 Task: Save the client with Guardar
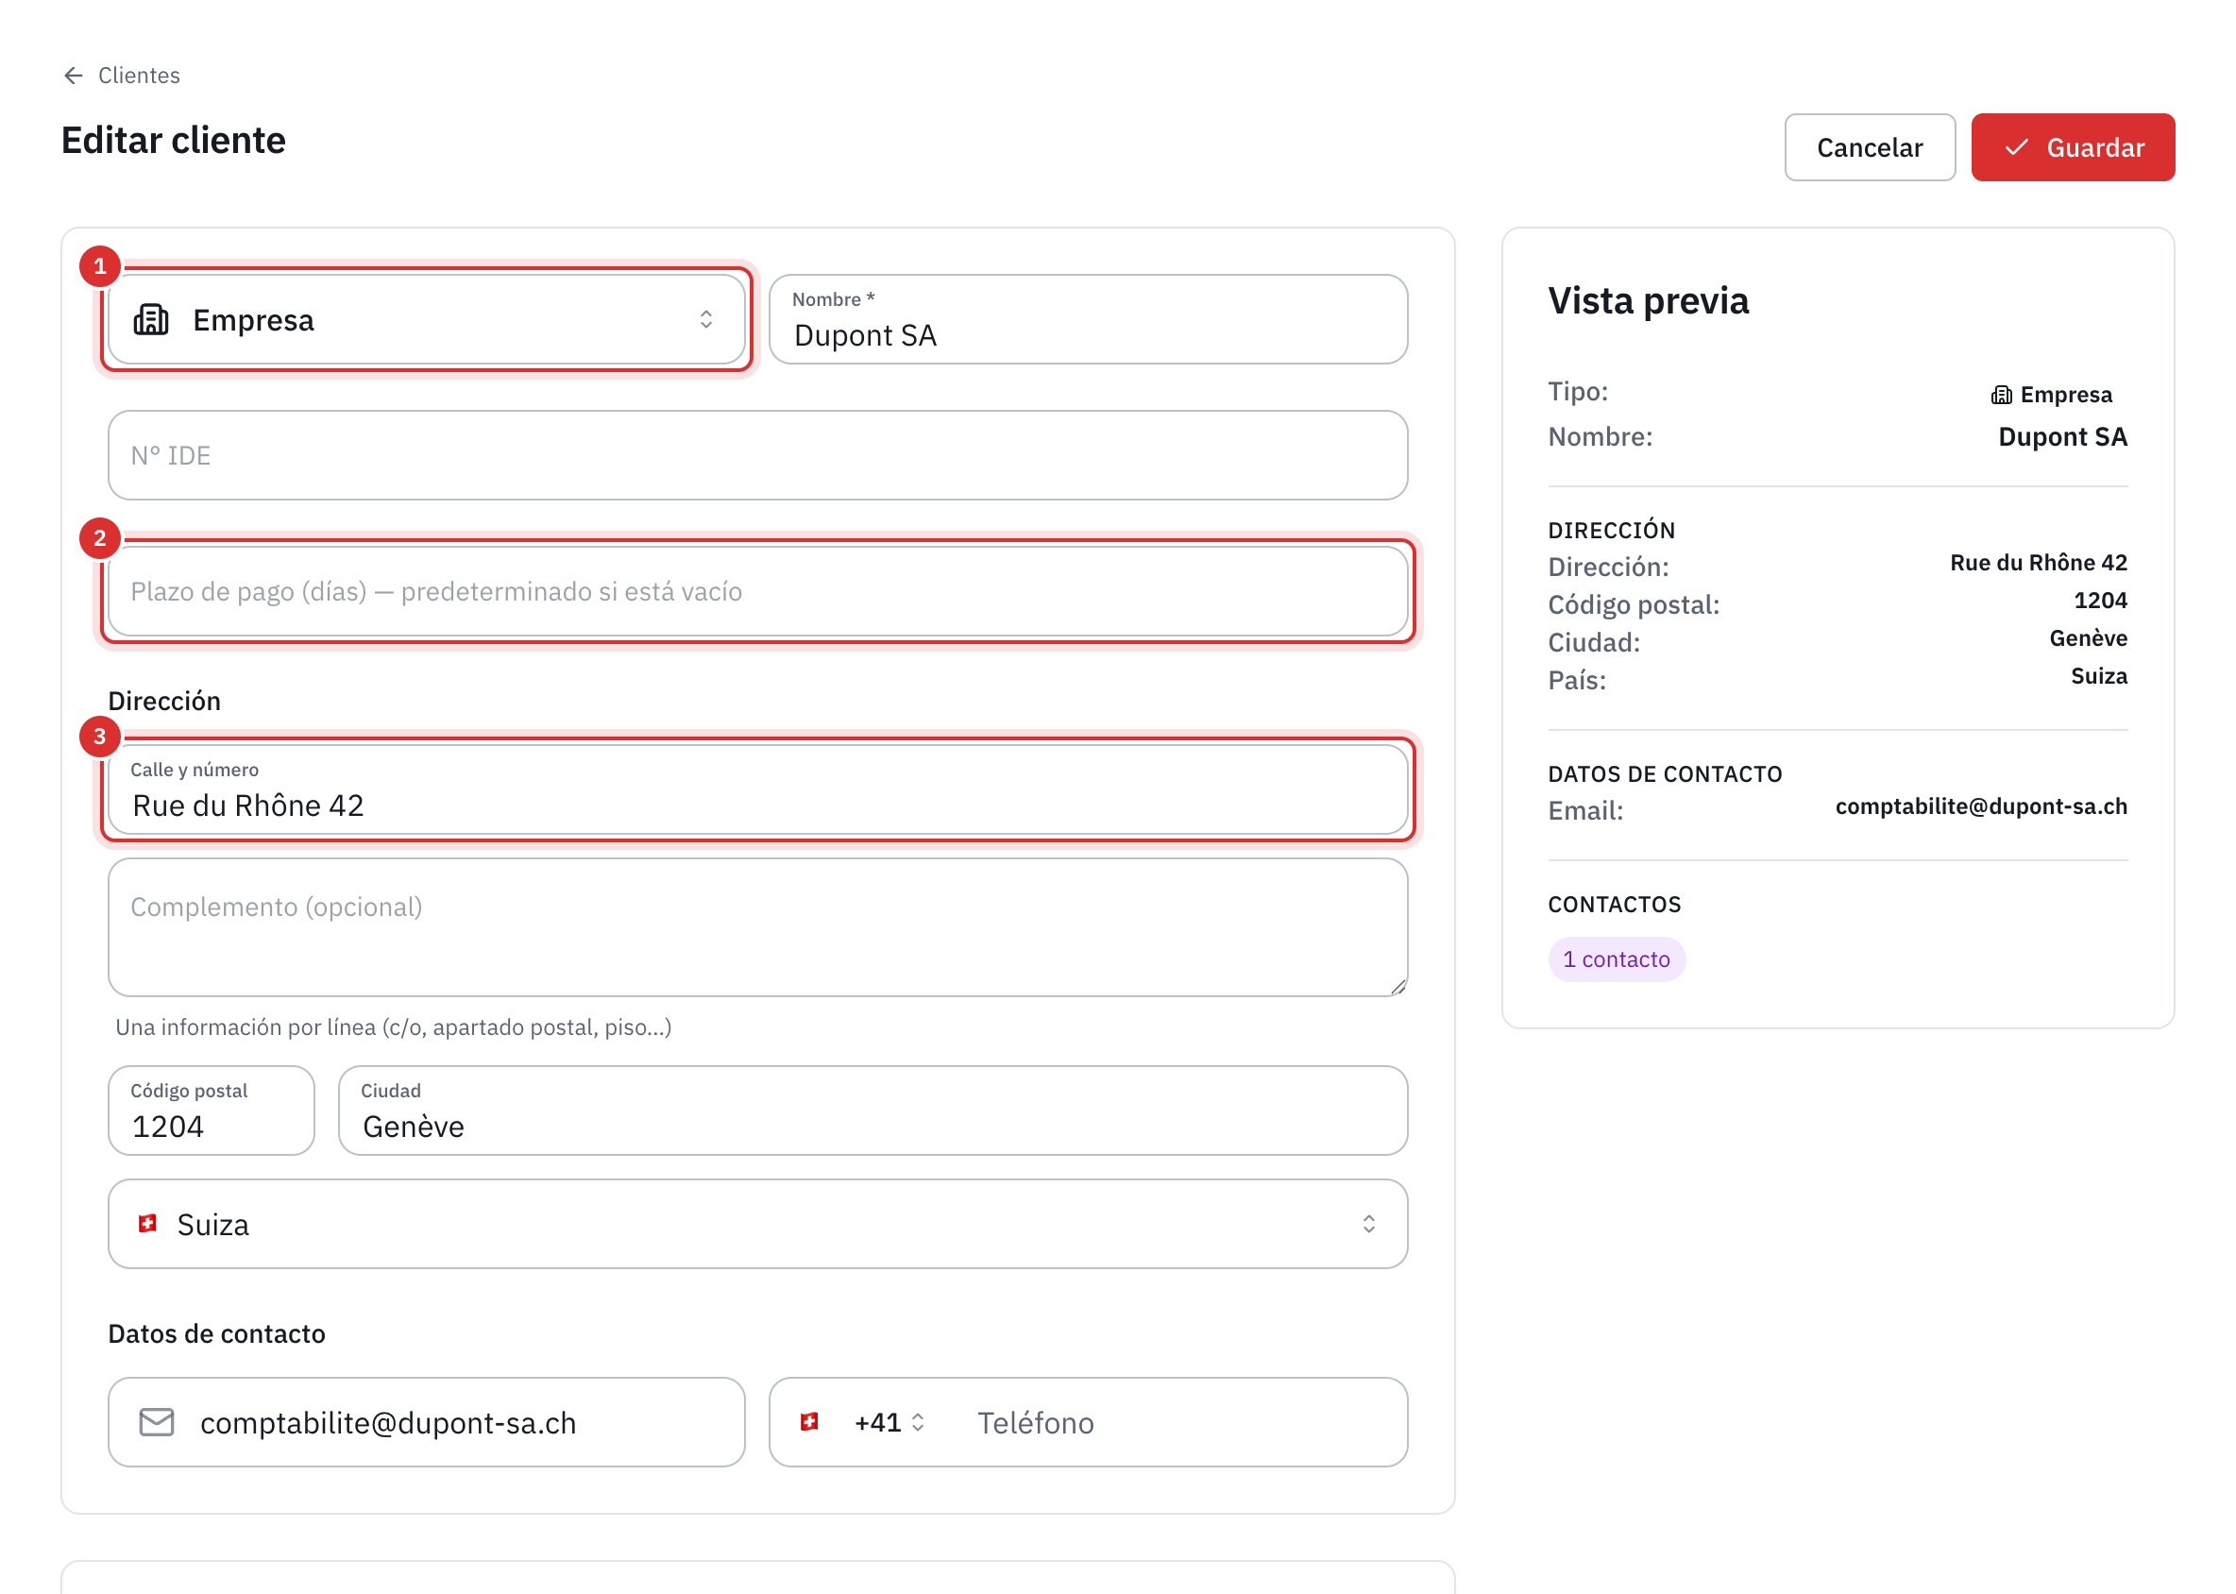[2072, 147]
